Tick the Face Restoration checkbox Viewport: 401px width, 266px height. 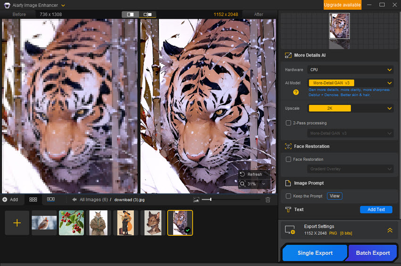pos(288,159)
